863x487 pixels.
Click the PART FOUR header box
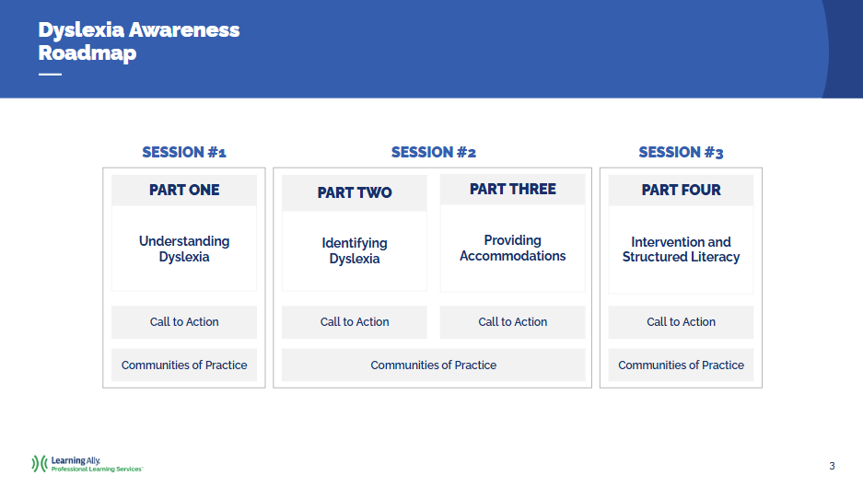pyautogui.click(x=681, y=190)
